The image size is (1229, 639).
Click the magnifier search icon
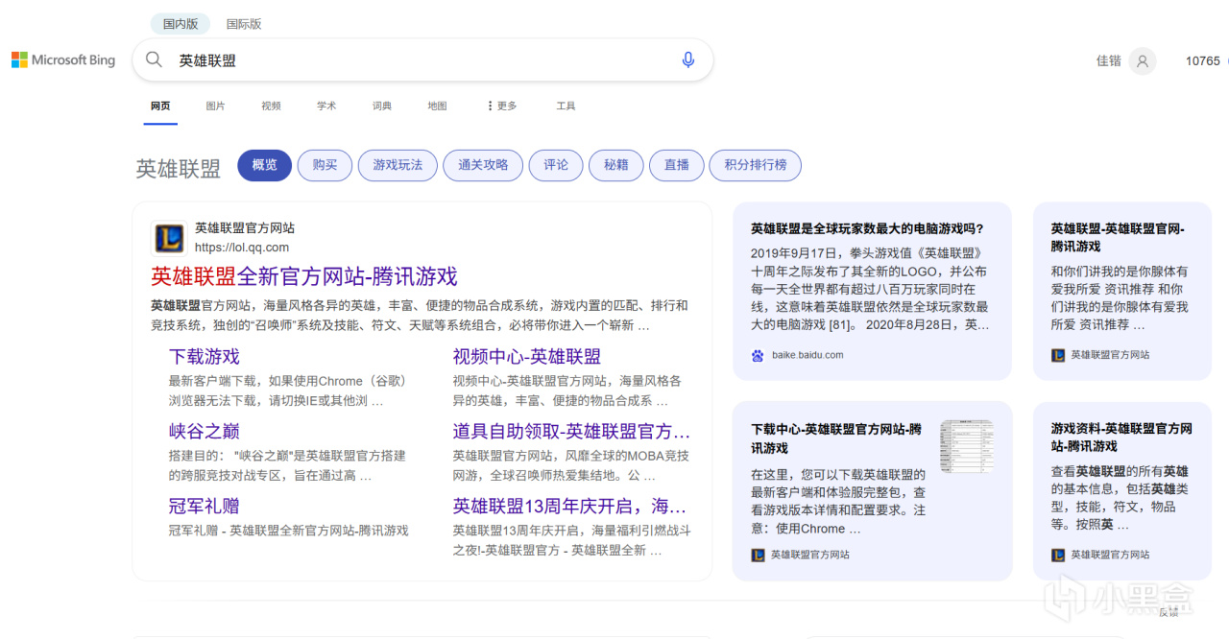154,60
